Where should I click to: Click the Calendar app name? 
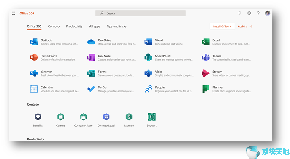(x=47, y=87)
